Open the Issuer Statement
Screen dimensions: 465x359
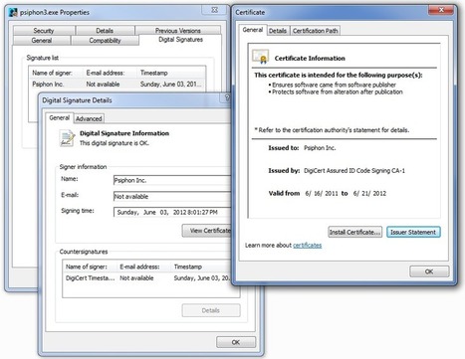(x=413, y=232)
